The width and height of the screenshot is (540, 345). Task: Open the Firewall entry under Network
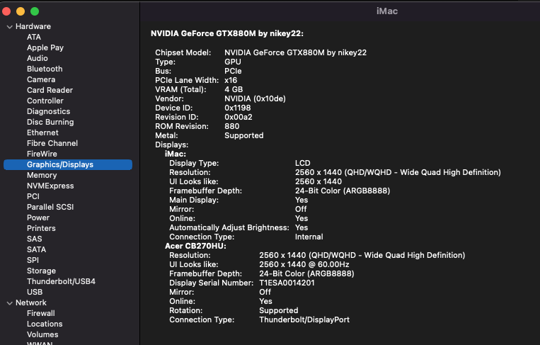pos(41,313)
